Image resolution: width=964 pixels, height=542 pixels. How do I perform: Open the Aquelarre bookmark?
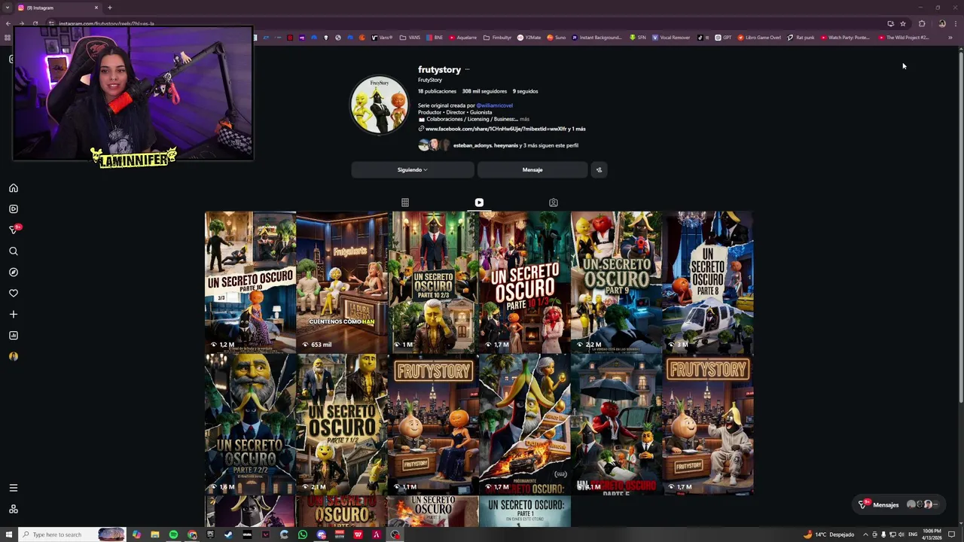point(462,38)
